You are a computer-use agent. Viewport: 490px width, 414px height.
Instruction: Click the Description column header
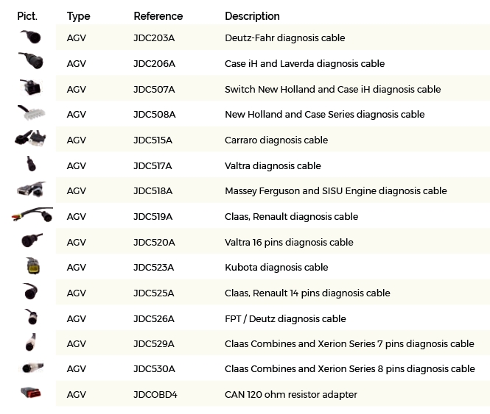[252, 16]
